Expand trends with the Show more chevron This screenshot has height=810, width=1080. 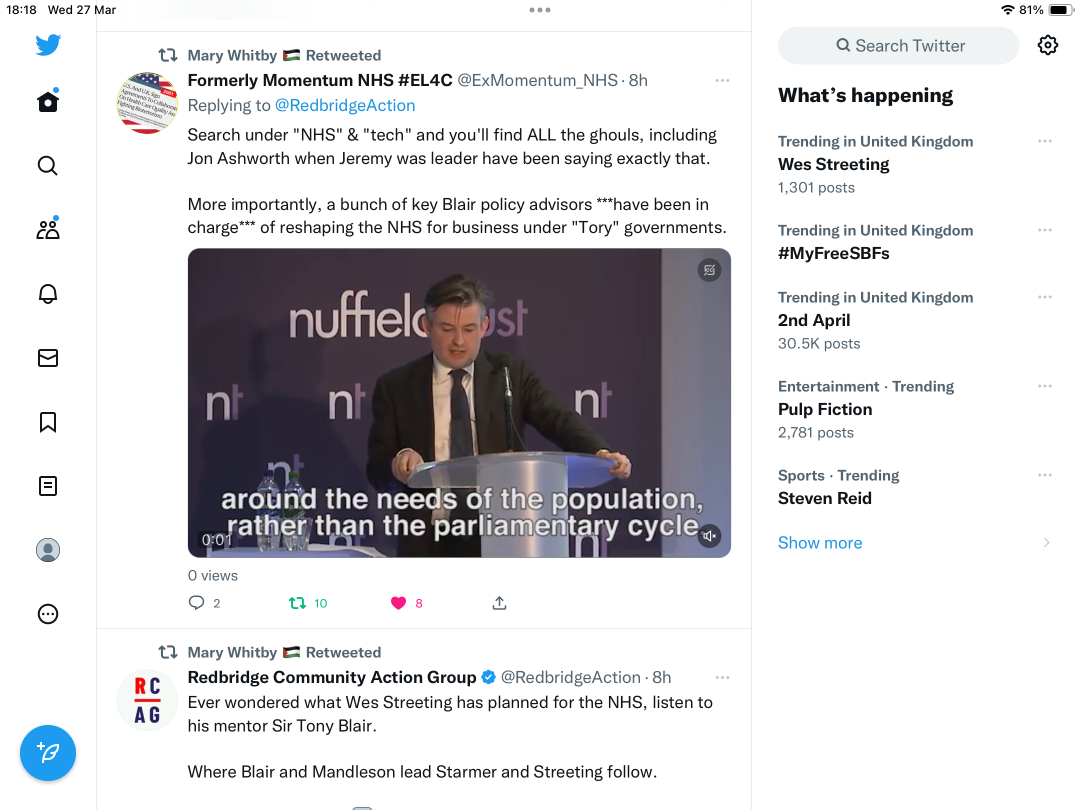coord(1046,543)
